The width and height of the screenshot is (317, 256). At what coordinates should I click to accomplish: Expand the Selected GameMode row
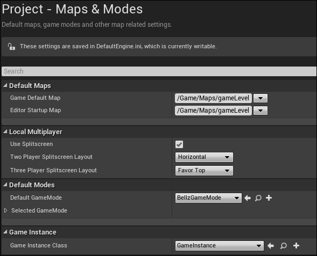coord(6,210)
